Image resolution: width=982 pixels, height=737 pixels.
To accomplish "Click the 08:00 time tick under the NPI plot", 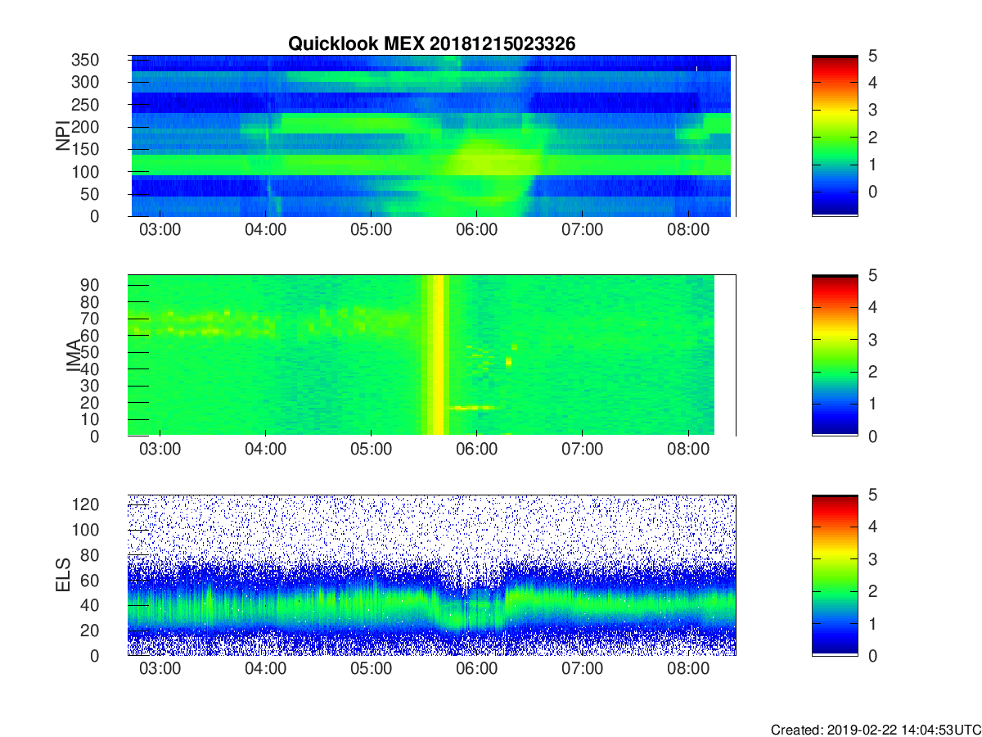I will [x=688, y=230].
